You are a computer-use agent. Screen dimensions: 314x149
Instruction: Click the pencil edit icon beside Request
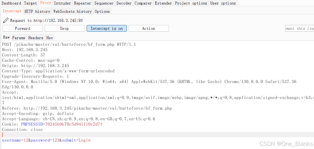point(6,20)
